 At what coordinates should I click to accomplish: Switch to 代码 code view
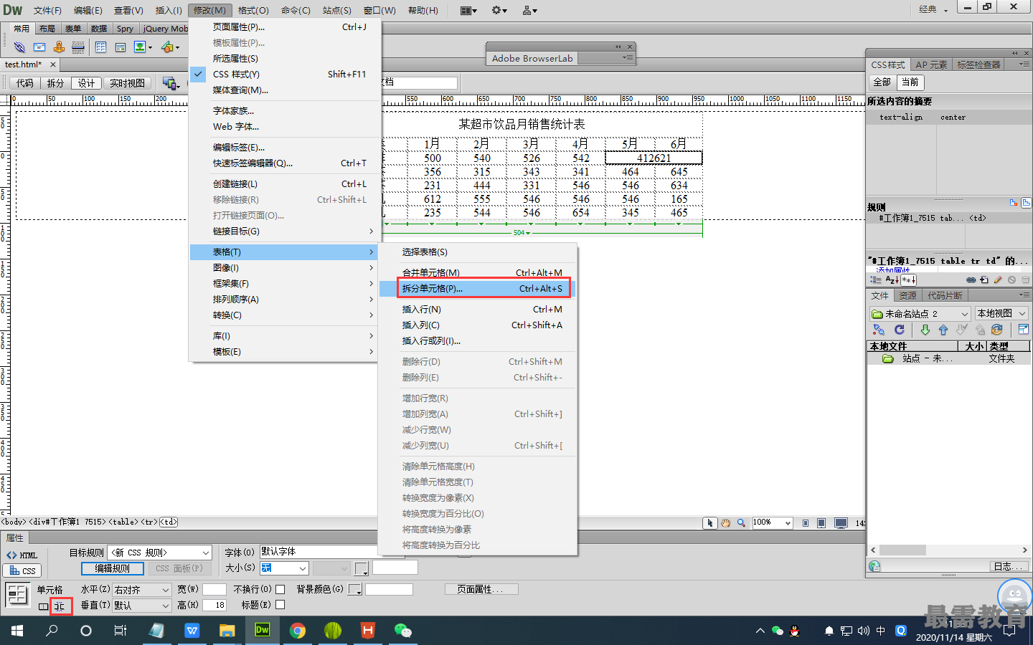[25, 83]
